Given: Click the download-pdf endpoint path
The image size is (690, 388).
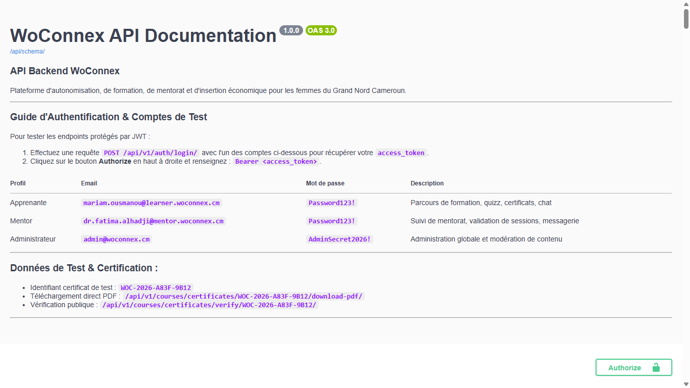Looking at the screenshot, I should click(x=243, y=296).
